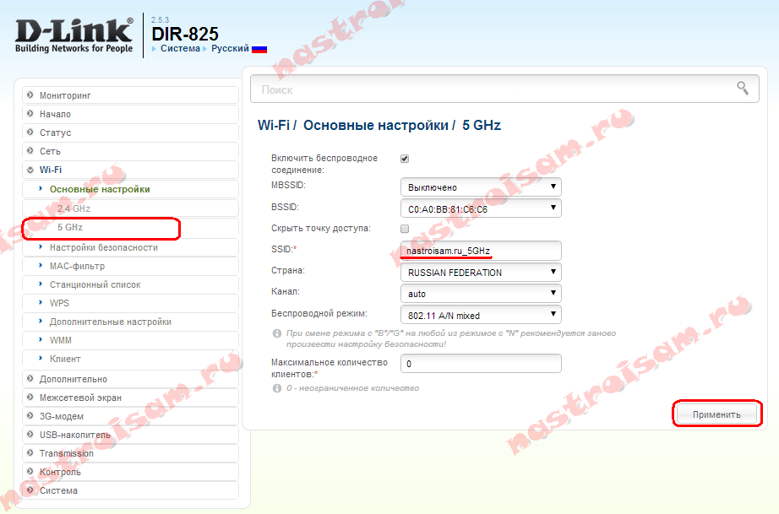Viewport: 779px width, 514px height.
Task: Open the Система link in header
Action: click(x=180, y=49)
